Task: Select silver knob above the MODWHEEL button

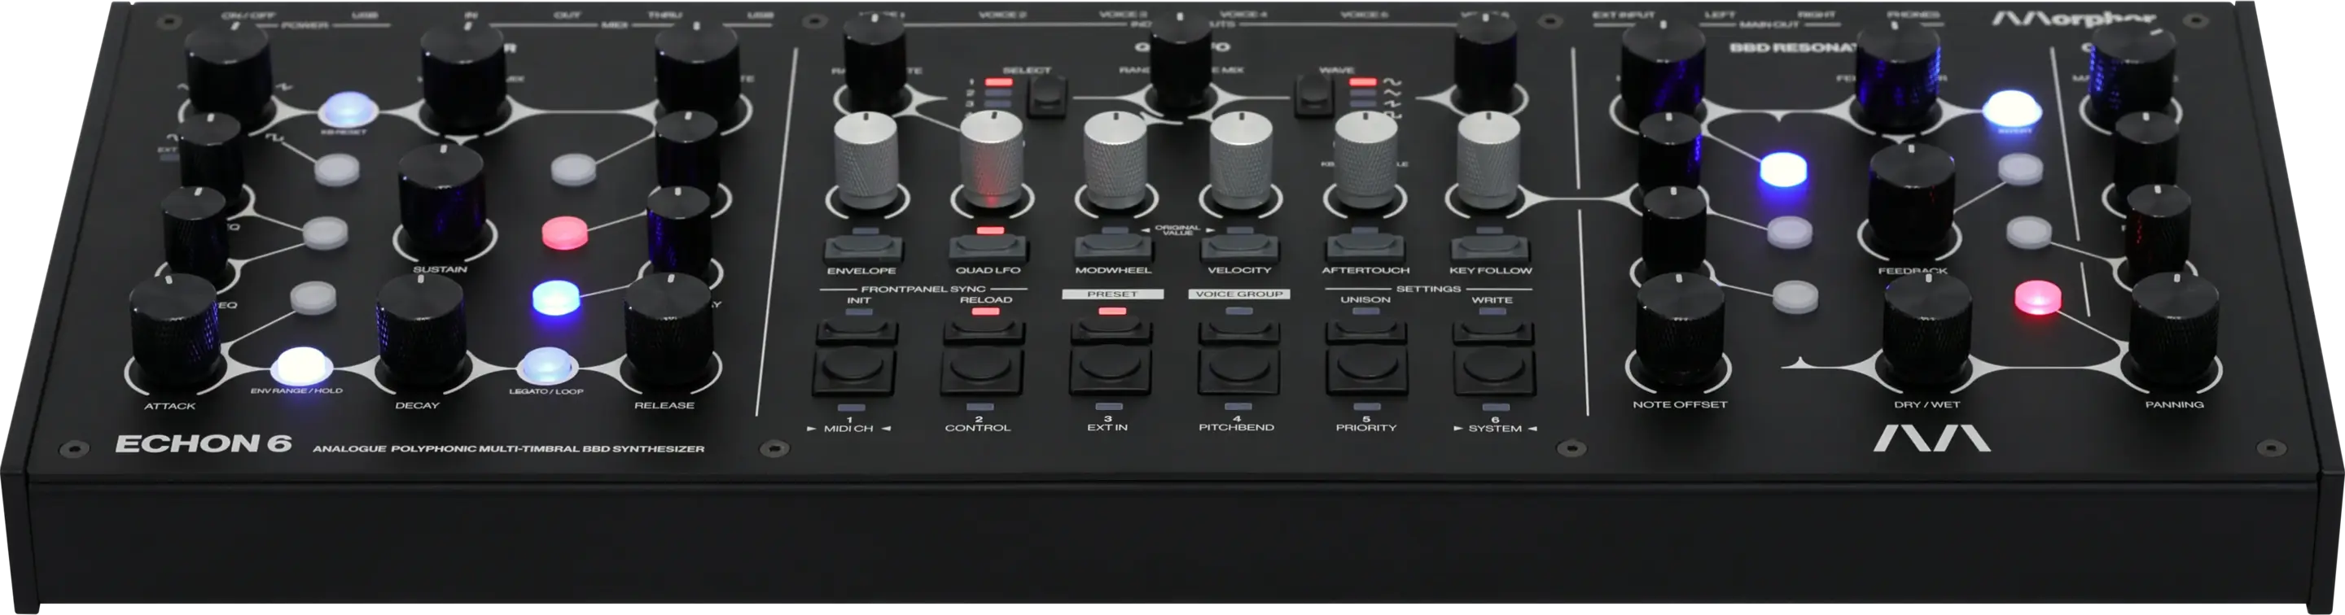Action: coord(1116,161)
